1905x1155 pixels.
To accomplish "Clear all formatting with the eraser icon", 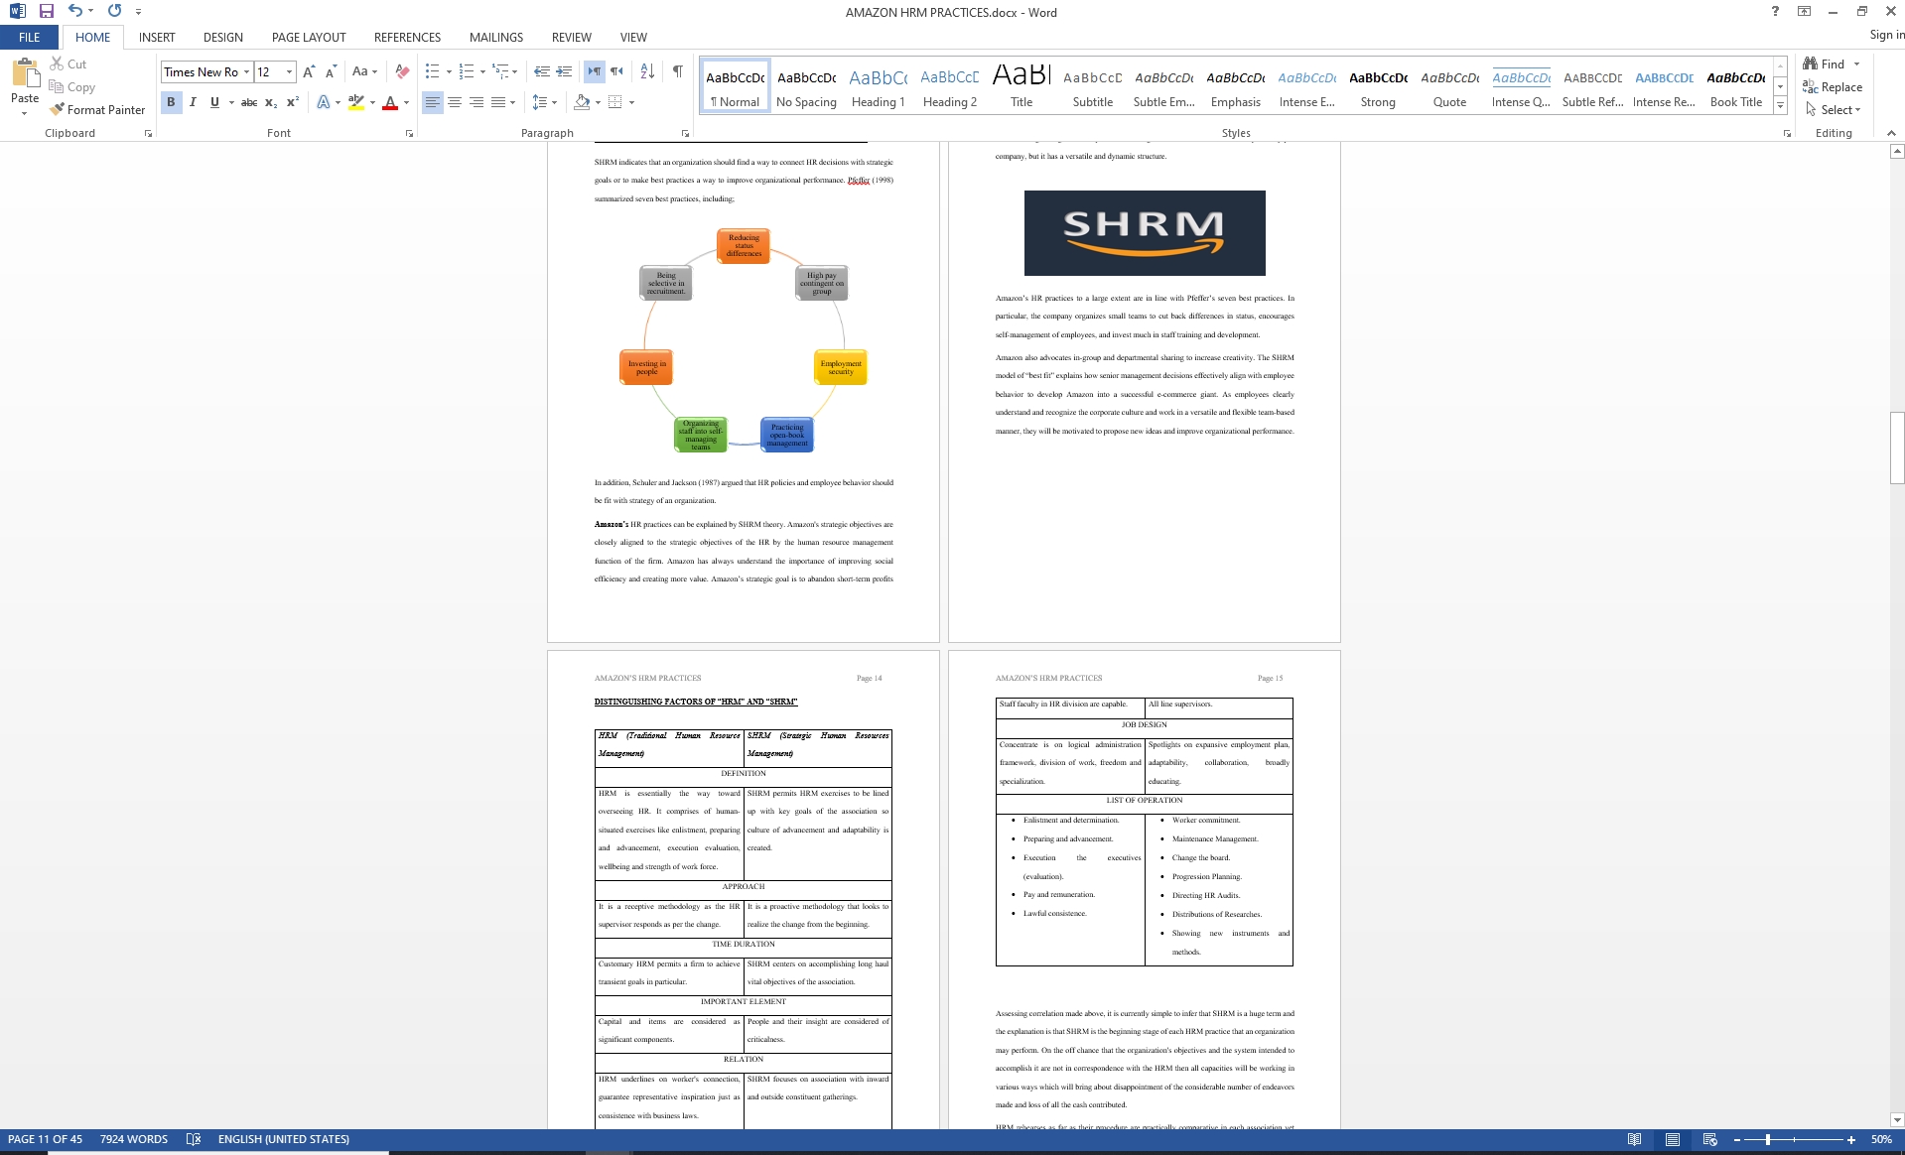I will tap(401, 71).
